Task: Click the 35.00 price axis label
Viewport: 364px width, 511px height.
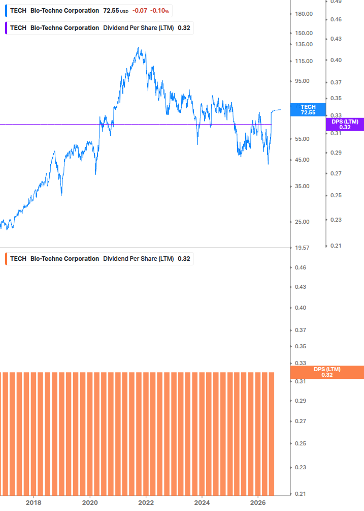Action: point(302,187)
